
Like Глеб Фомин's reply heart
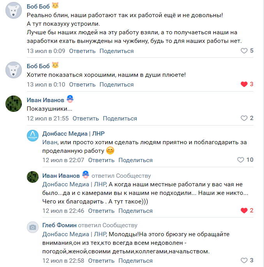[x=244, y=260]
